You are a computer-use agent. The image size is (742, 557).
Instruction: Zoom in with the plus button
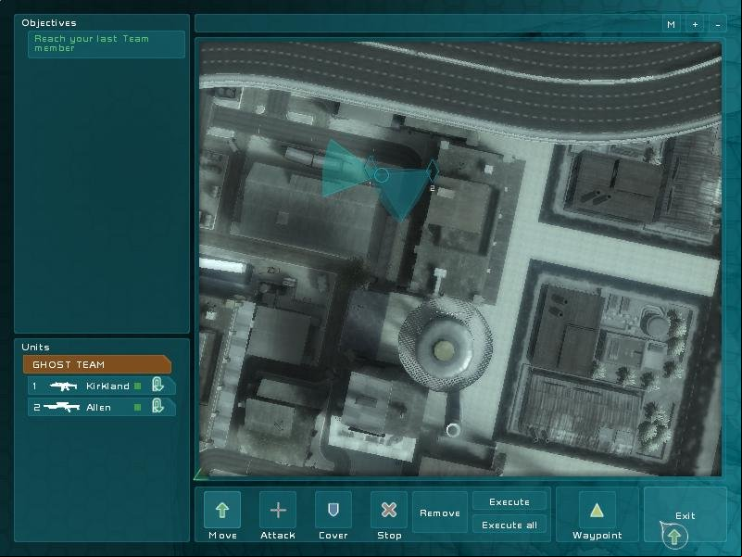click(x=695, y=24)
